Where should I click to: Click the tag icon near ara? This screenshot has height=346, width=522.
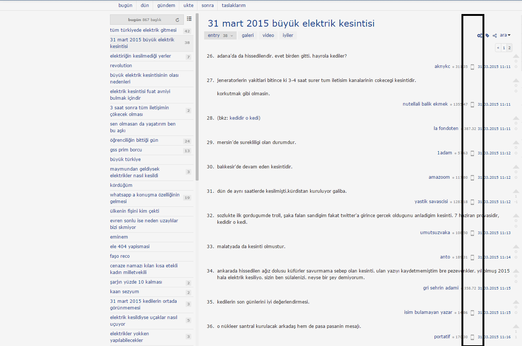coord(487,35)
